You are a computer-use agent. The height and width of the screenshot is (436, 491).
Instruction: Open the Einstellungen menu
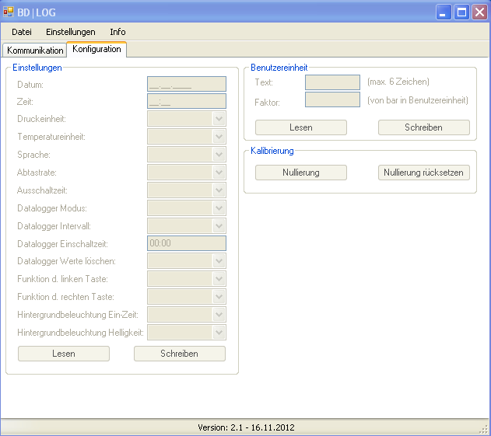(71, 32)
